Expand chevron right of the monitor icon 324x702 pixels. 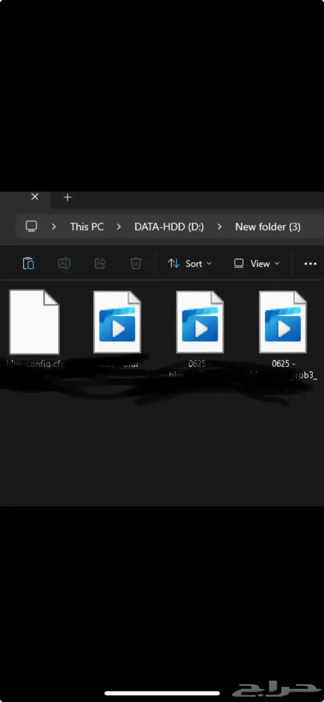point(54,227)
